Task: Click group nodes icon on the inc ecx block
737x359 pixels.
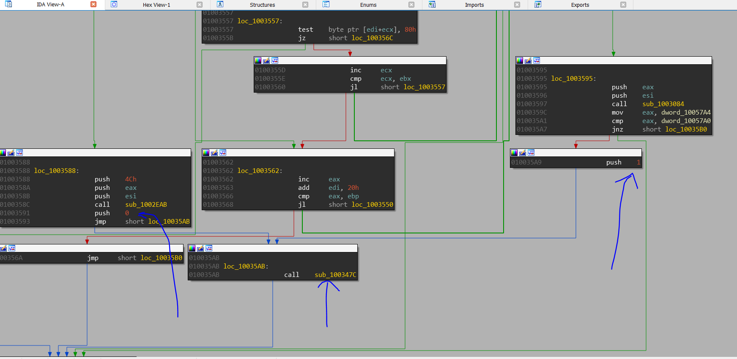Action: pos(275,60)
